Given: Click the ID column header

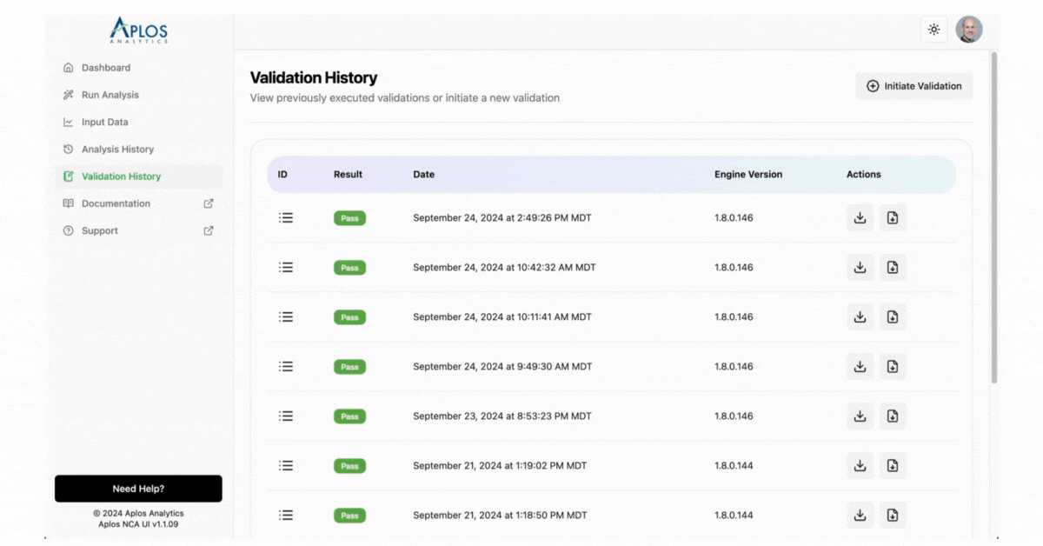Looking at the screenshot, I should pyautogui.click(x=282, y=174).
